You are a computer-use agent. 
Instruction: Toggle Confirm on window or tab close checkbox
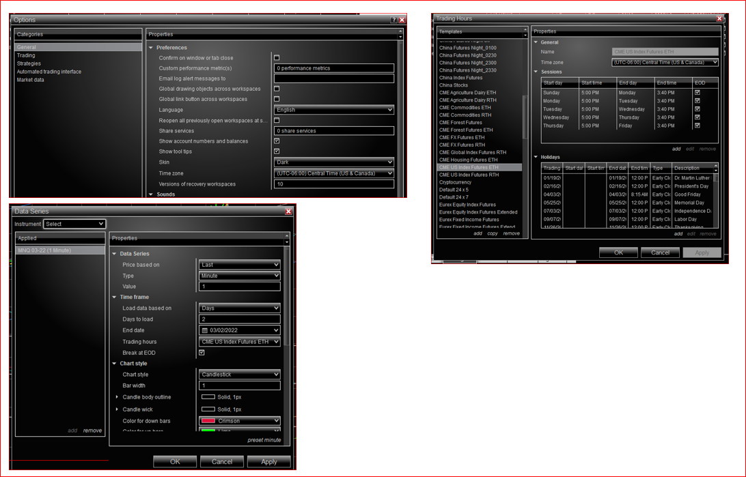click(277, 58)
